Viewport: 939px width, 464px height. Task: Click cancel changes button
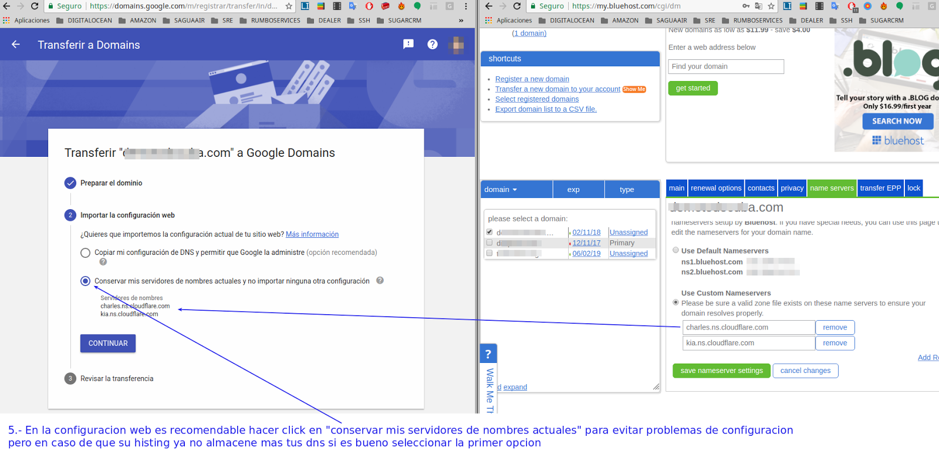point(805,371)
